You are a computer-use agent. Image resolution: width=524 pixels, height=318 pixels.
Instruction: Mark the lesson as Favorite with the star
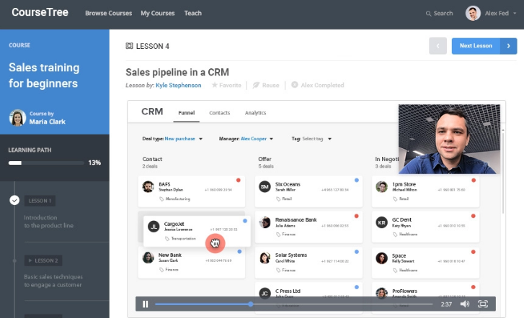pyautogui.click(x=215, y=85)
